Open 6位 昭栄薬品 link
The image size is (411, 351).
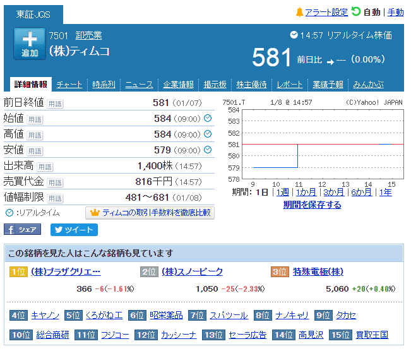(x=166, y=315)
